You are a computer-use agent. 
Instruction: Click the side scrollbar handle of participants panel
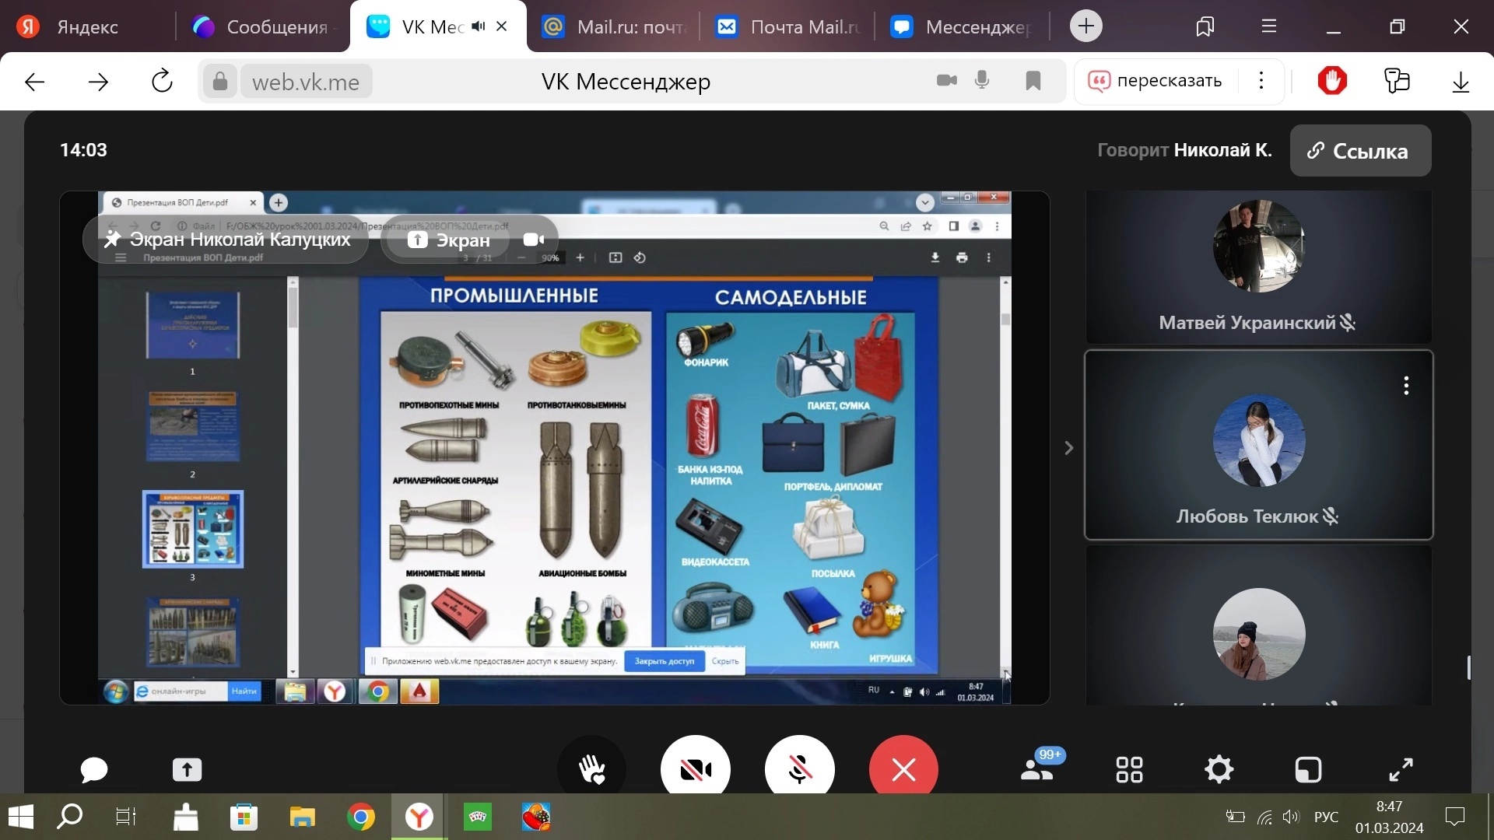pyautogui.click(x=1468, y=667)
